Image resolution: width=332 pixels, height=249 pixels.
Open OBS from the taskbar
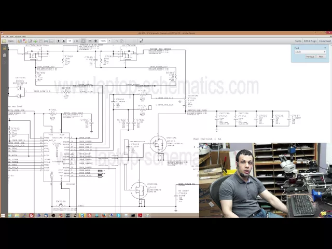pyautogui.click(x=53, y=216)
